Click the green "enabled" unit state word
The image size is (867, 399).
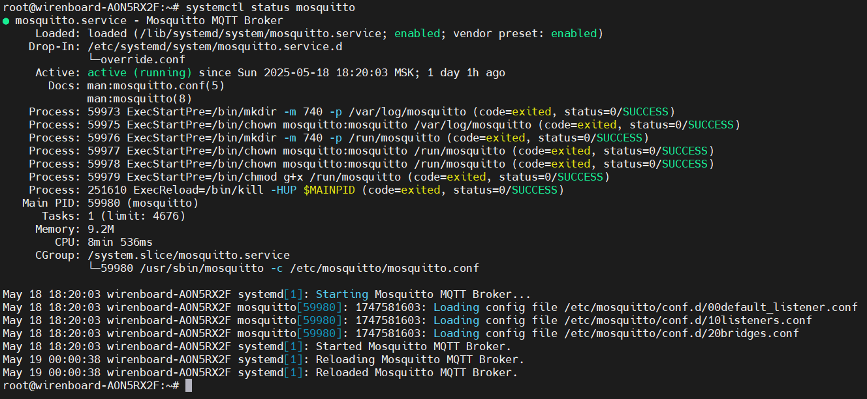click(x=417, y=33)
